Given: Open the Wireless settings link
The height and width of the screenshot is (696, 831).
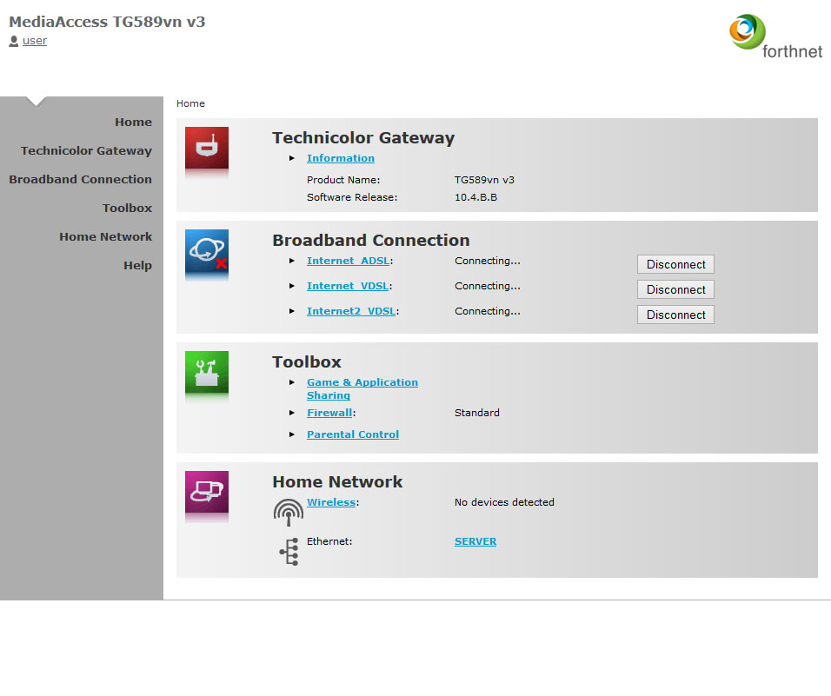Looking at the screenshot, I should 331,502.
